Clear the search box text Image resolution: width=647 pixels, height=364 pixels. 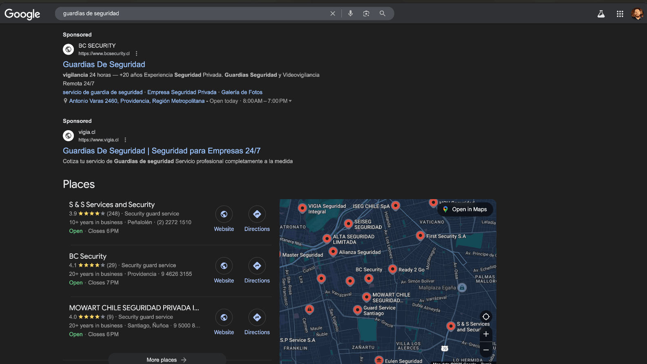click(333, 13)
